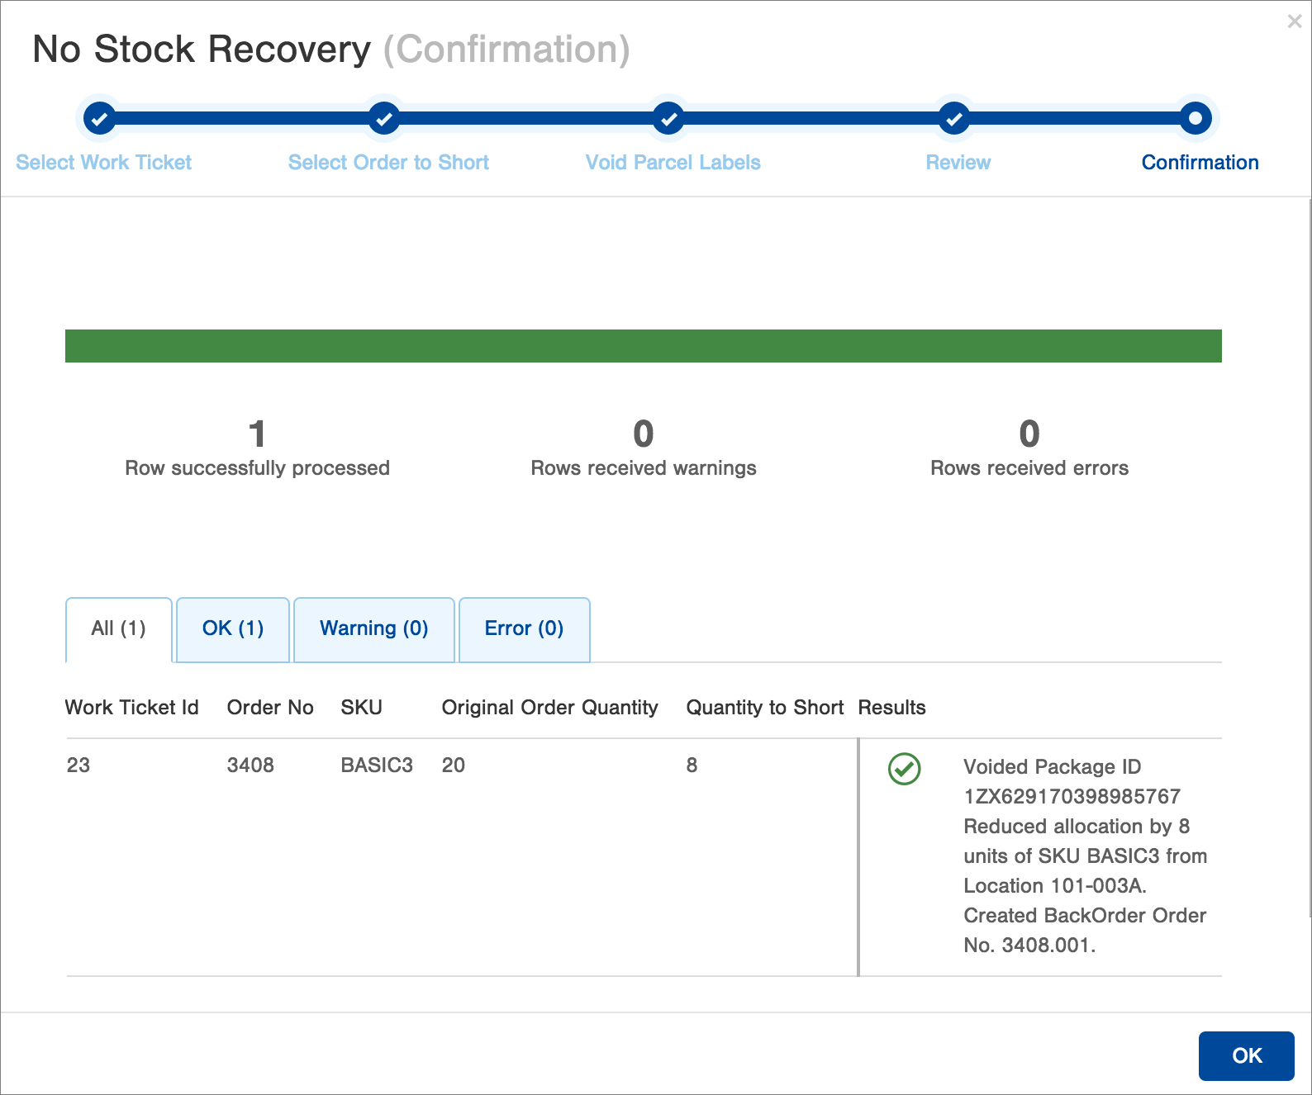Click the Void Parcel Labels step checkmark
This screenshot has width=1312, height=1095.
668,119
